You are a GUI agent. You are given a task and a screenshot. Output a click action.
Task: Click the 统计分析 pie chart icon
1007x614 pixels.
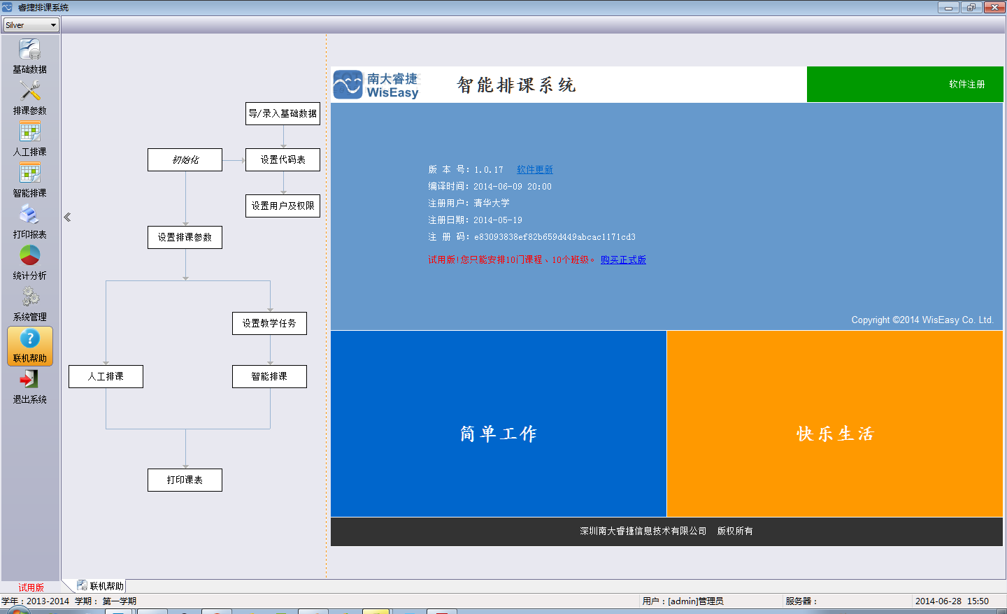tap(29, 257)
